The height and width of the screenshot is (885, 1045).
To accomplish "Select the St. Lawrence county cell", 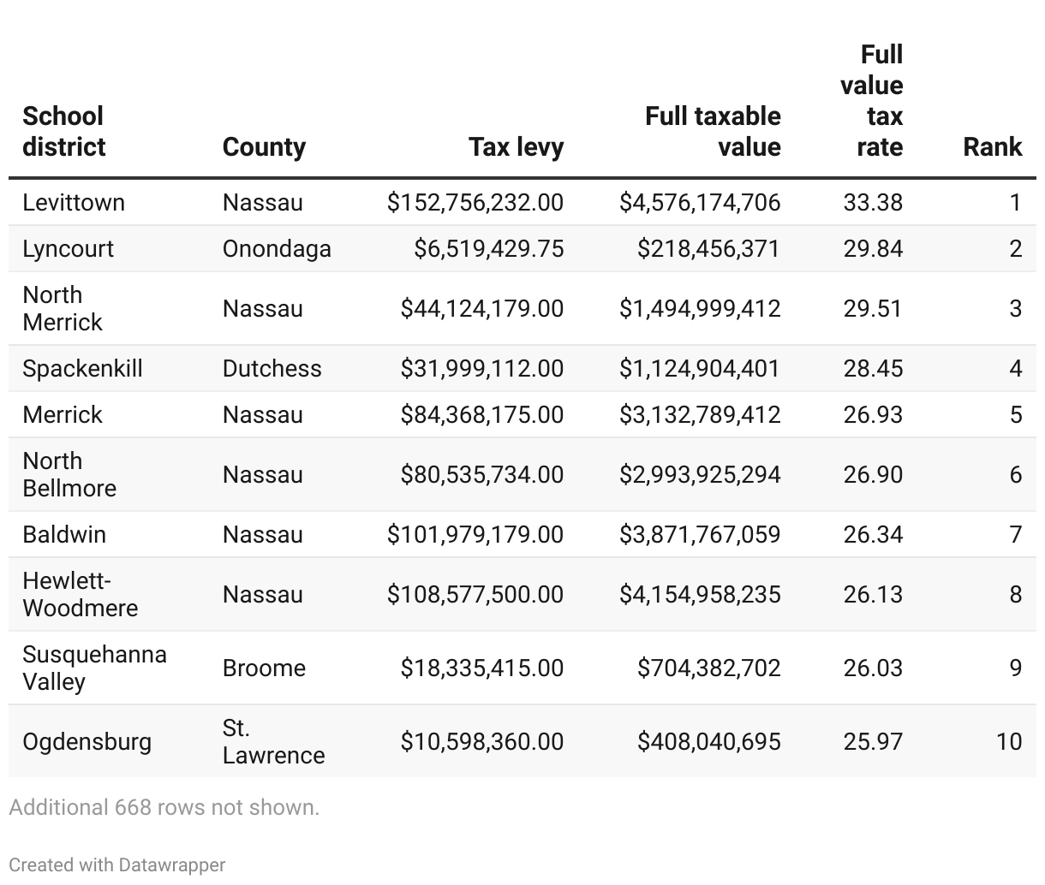I will click(x=273, y=741).
